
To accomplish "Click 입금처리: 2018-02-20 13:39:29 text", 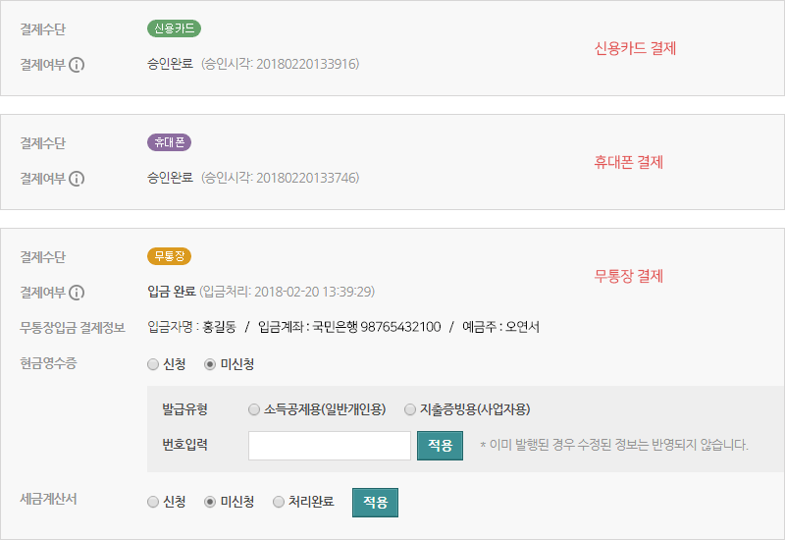I will click(288, 292).
